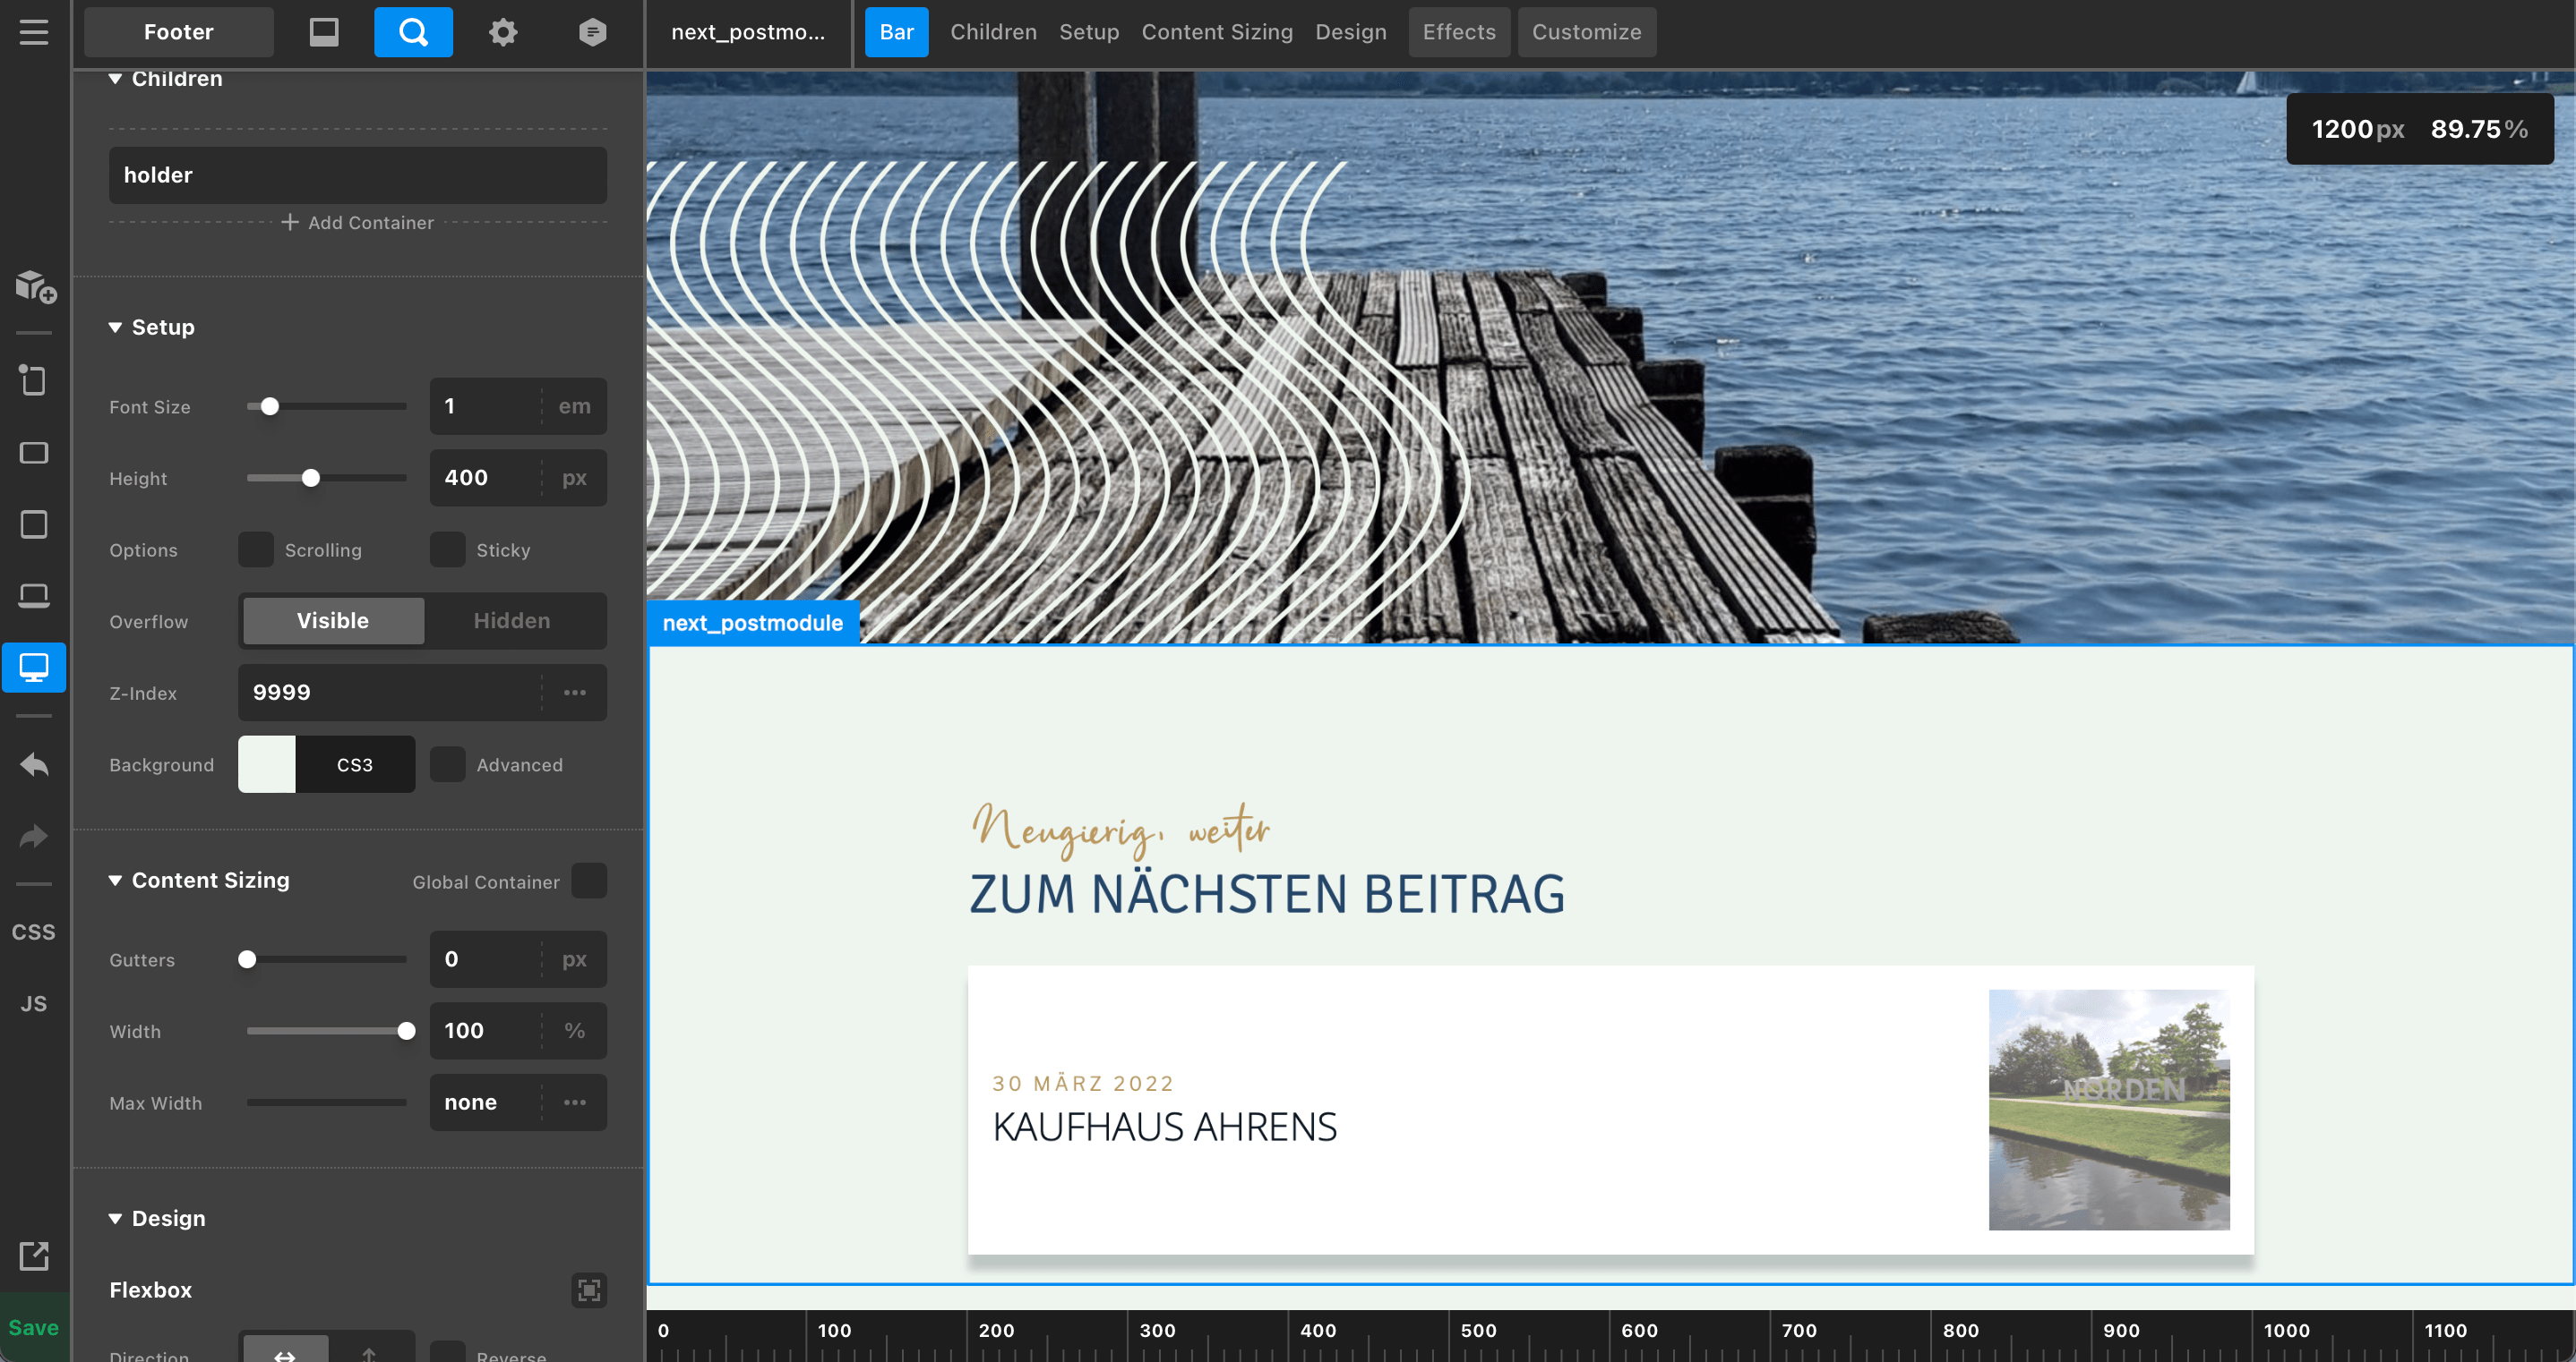Set overflow to Hidden

click(x=511, y=620)
